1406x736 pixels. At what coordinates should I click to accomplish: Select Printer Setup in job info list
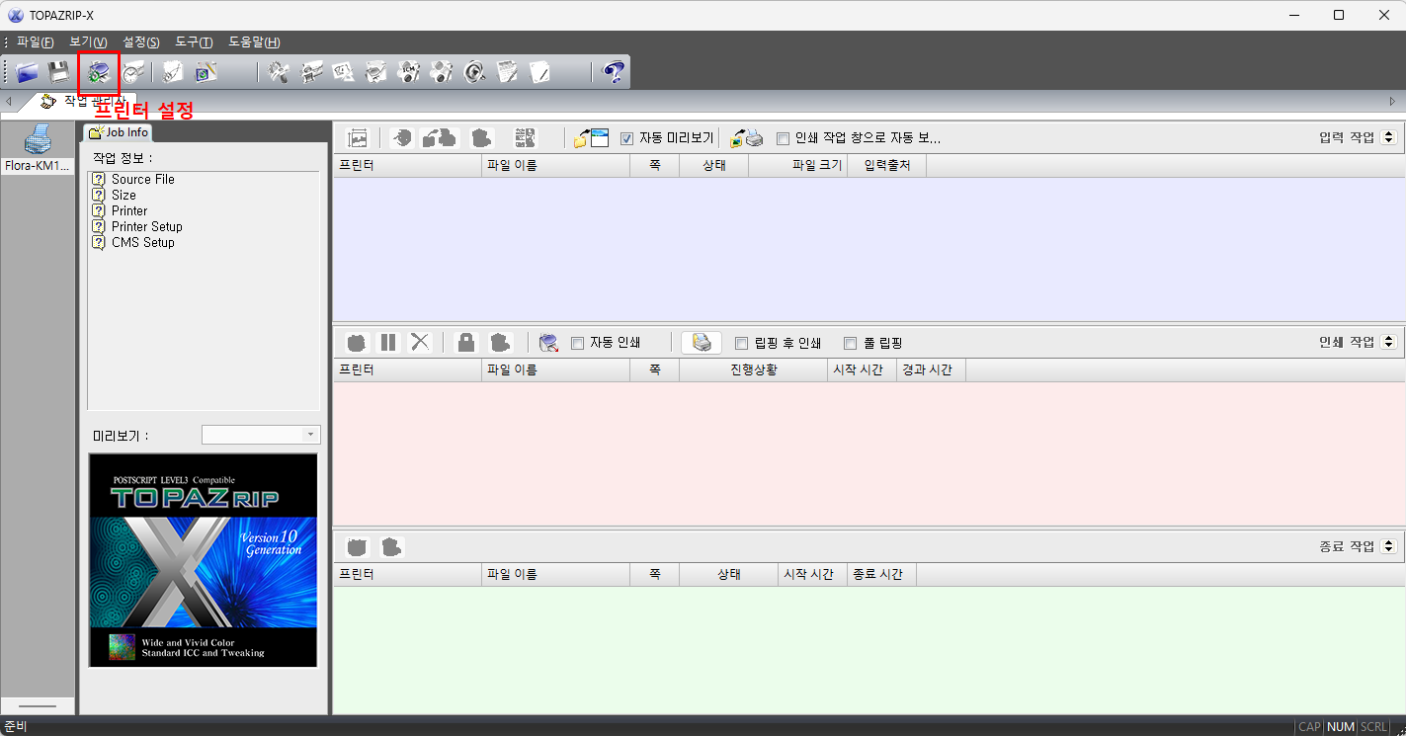[x=136, y=226]
